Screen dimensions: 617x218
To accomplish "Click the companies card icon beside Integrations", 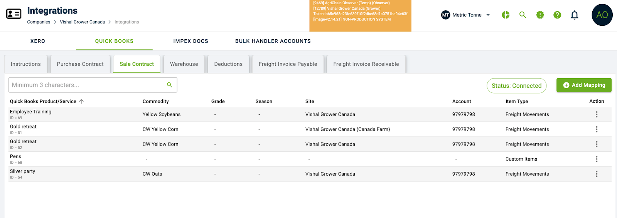I will (14, 14).
